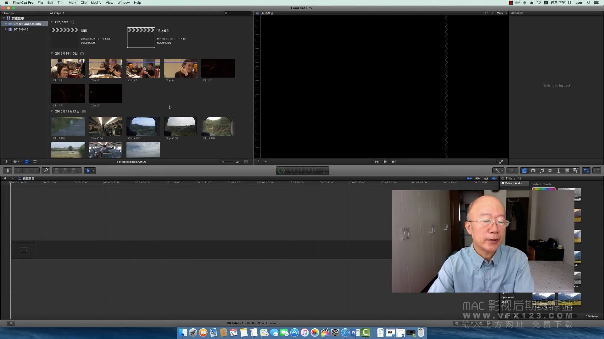Open the viewer Fit zoom dropdown
This screenshot has width=604, height=339.
(x=489, y=13)
